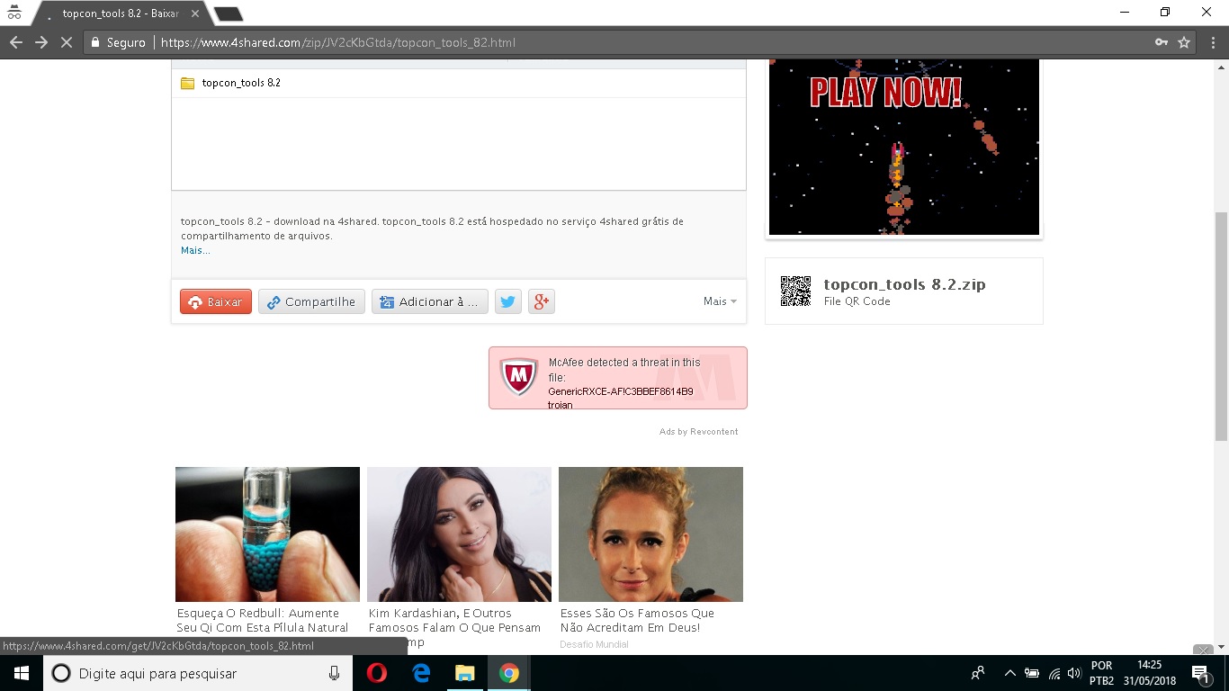Switch to Chrome in the taskbar
This screenshot has height=691, width=1229.
click(x=508, y=673)
